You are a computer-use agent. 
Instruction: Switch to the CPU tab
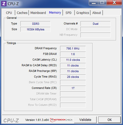click(x=9, y=13)
